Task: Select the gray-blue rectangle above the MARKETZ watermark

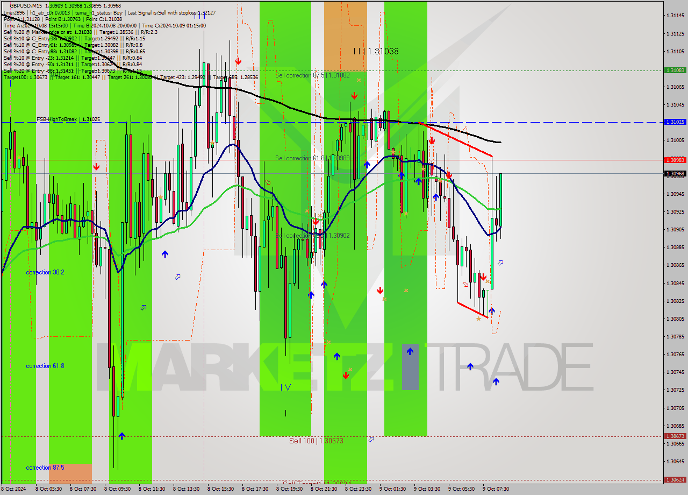Action: (410, 366)
